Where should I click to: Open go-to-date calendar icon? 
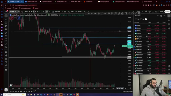(36, 91)
